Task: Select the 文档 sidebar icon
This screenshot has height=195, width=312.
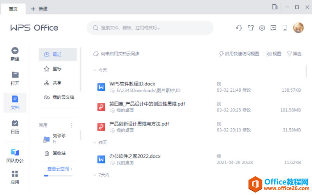Action: (x=15, y=99)
